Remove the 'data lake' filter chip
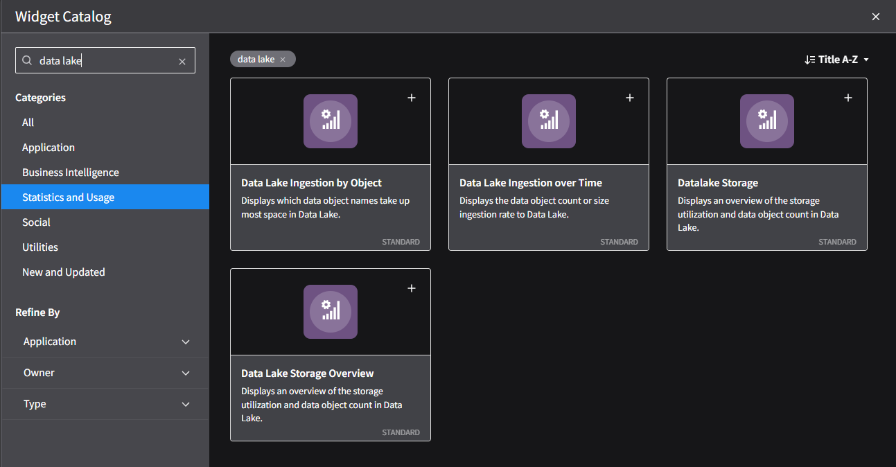Screen dimensions: 896x467 click(x=283, y=60)
